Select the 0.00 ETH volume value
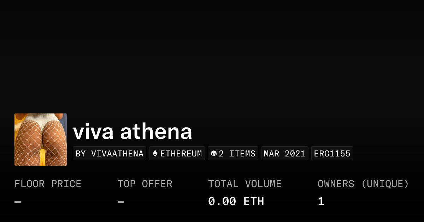The image size is (424, 222). (236, 202)
